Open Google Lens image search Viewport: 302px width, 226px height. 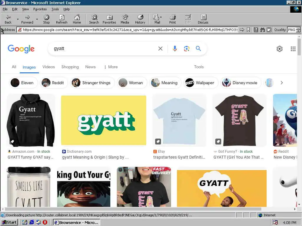(x=186, y=49)
